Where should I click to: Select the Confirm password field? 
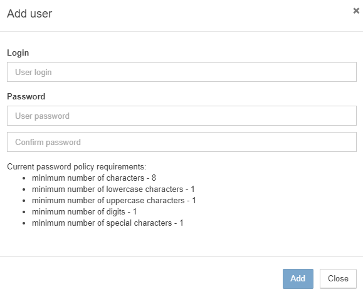pos(182,142)
